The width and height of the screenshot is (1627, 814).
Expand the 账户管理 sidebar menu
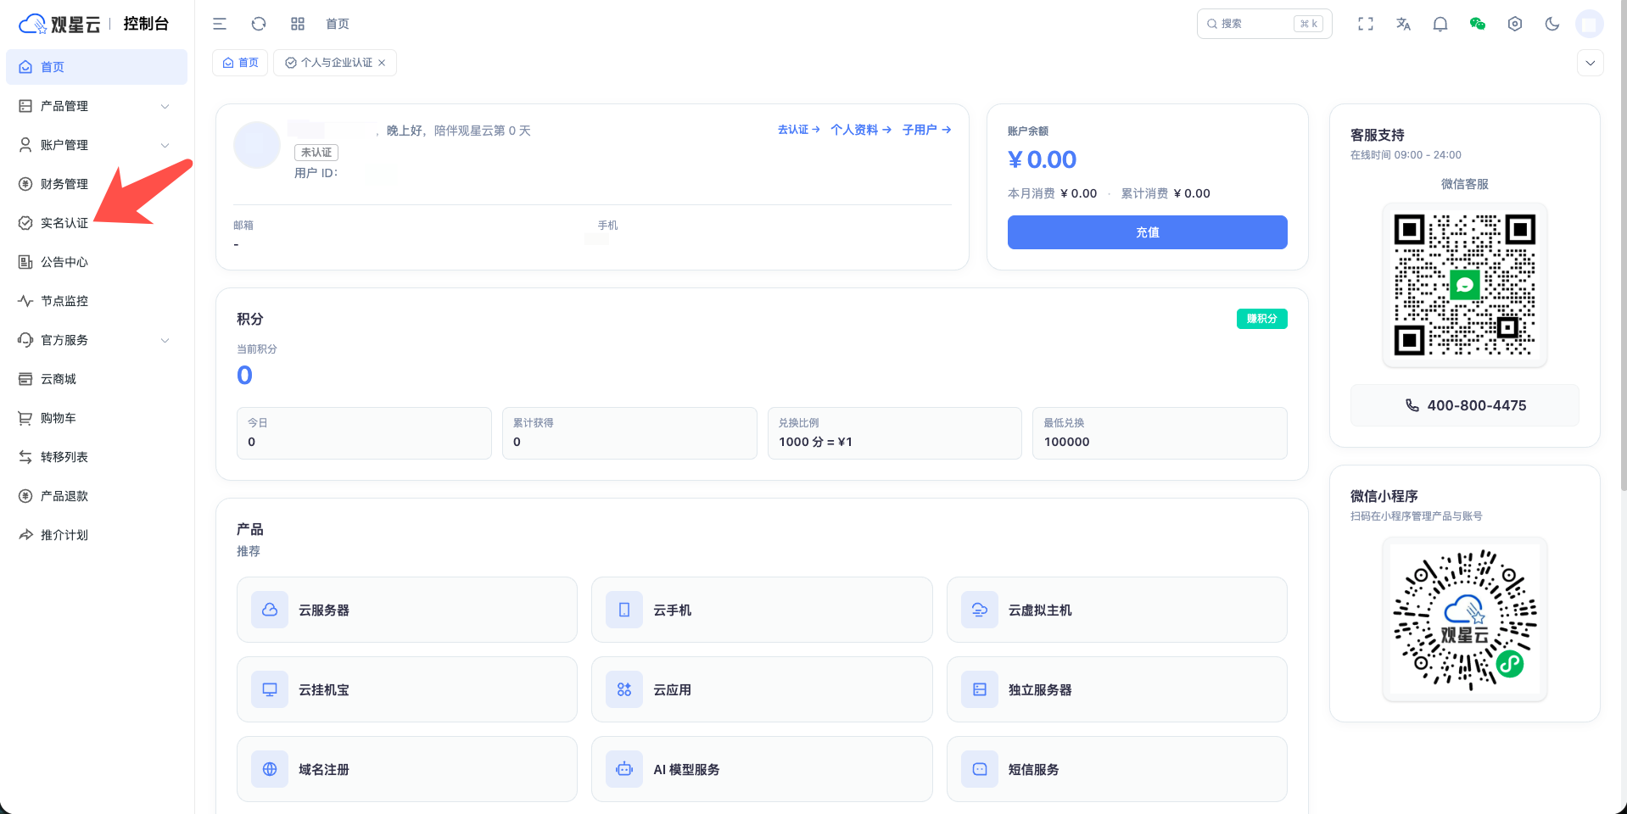tap(96, 145)
